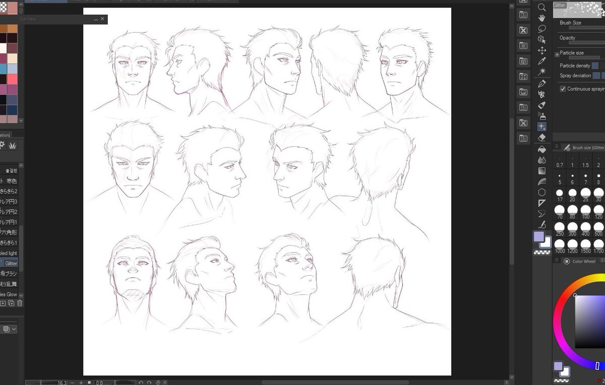Click the zoom-out minus icon in status bar
Image resolution: width=605 pixels, height=385 pixels.
coord(72,382)
